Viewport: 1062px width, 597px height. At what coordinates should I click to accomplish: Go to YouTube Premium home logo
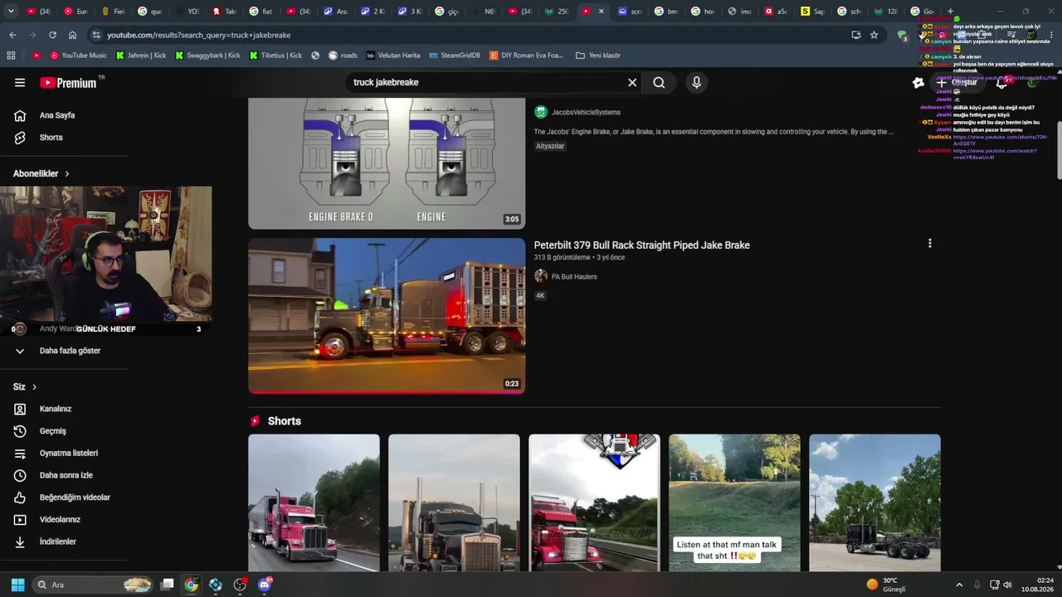coord(70,83)
